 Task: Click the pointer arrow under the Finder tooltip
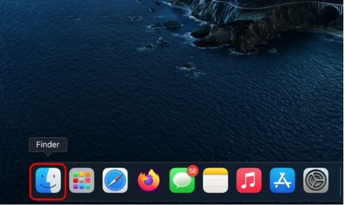[48, 154]
